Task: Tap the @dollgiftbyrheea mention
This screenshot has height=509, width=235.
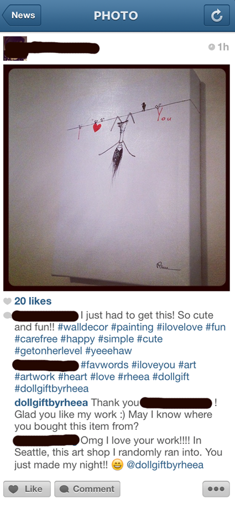Action: [165, 465]
